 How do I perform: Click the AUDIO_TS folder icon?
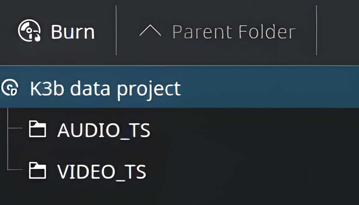point(37,130)
